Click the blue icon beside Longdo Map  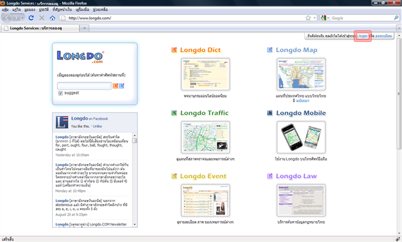point(270,50)
